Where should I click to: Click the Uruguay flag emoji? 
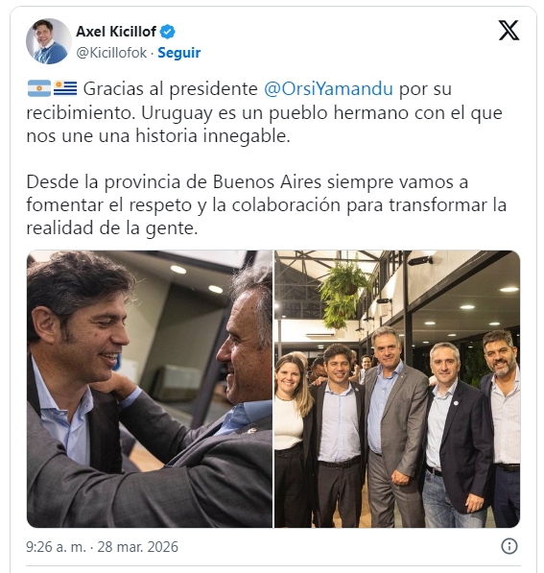(x=65, y=89)
